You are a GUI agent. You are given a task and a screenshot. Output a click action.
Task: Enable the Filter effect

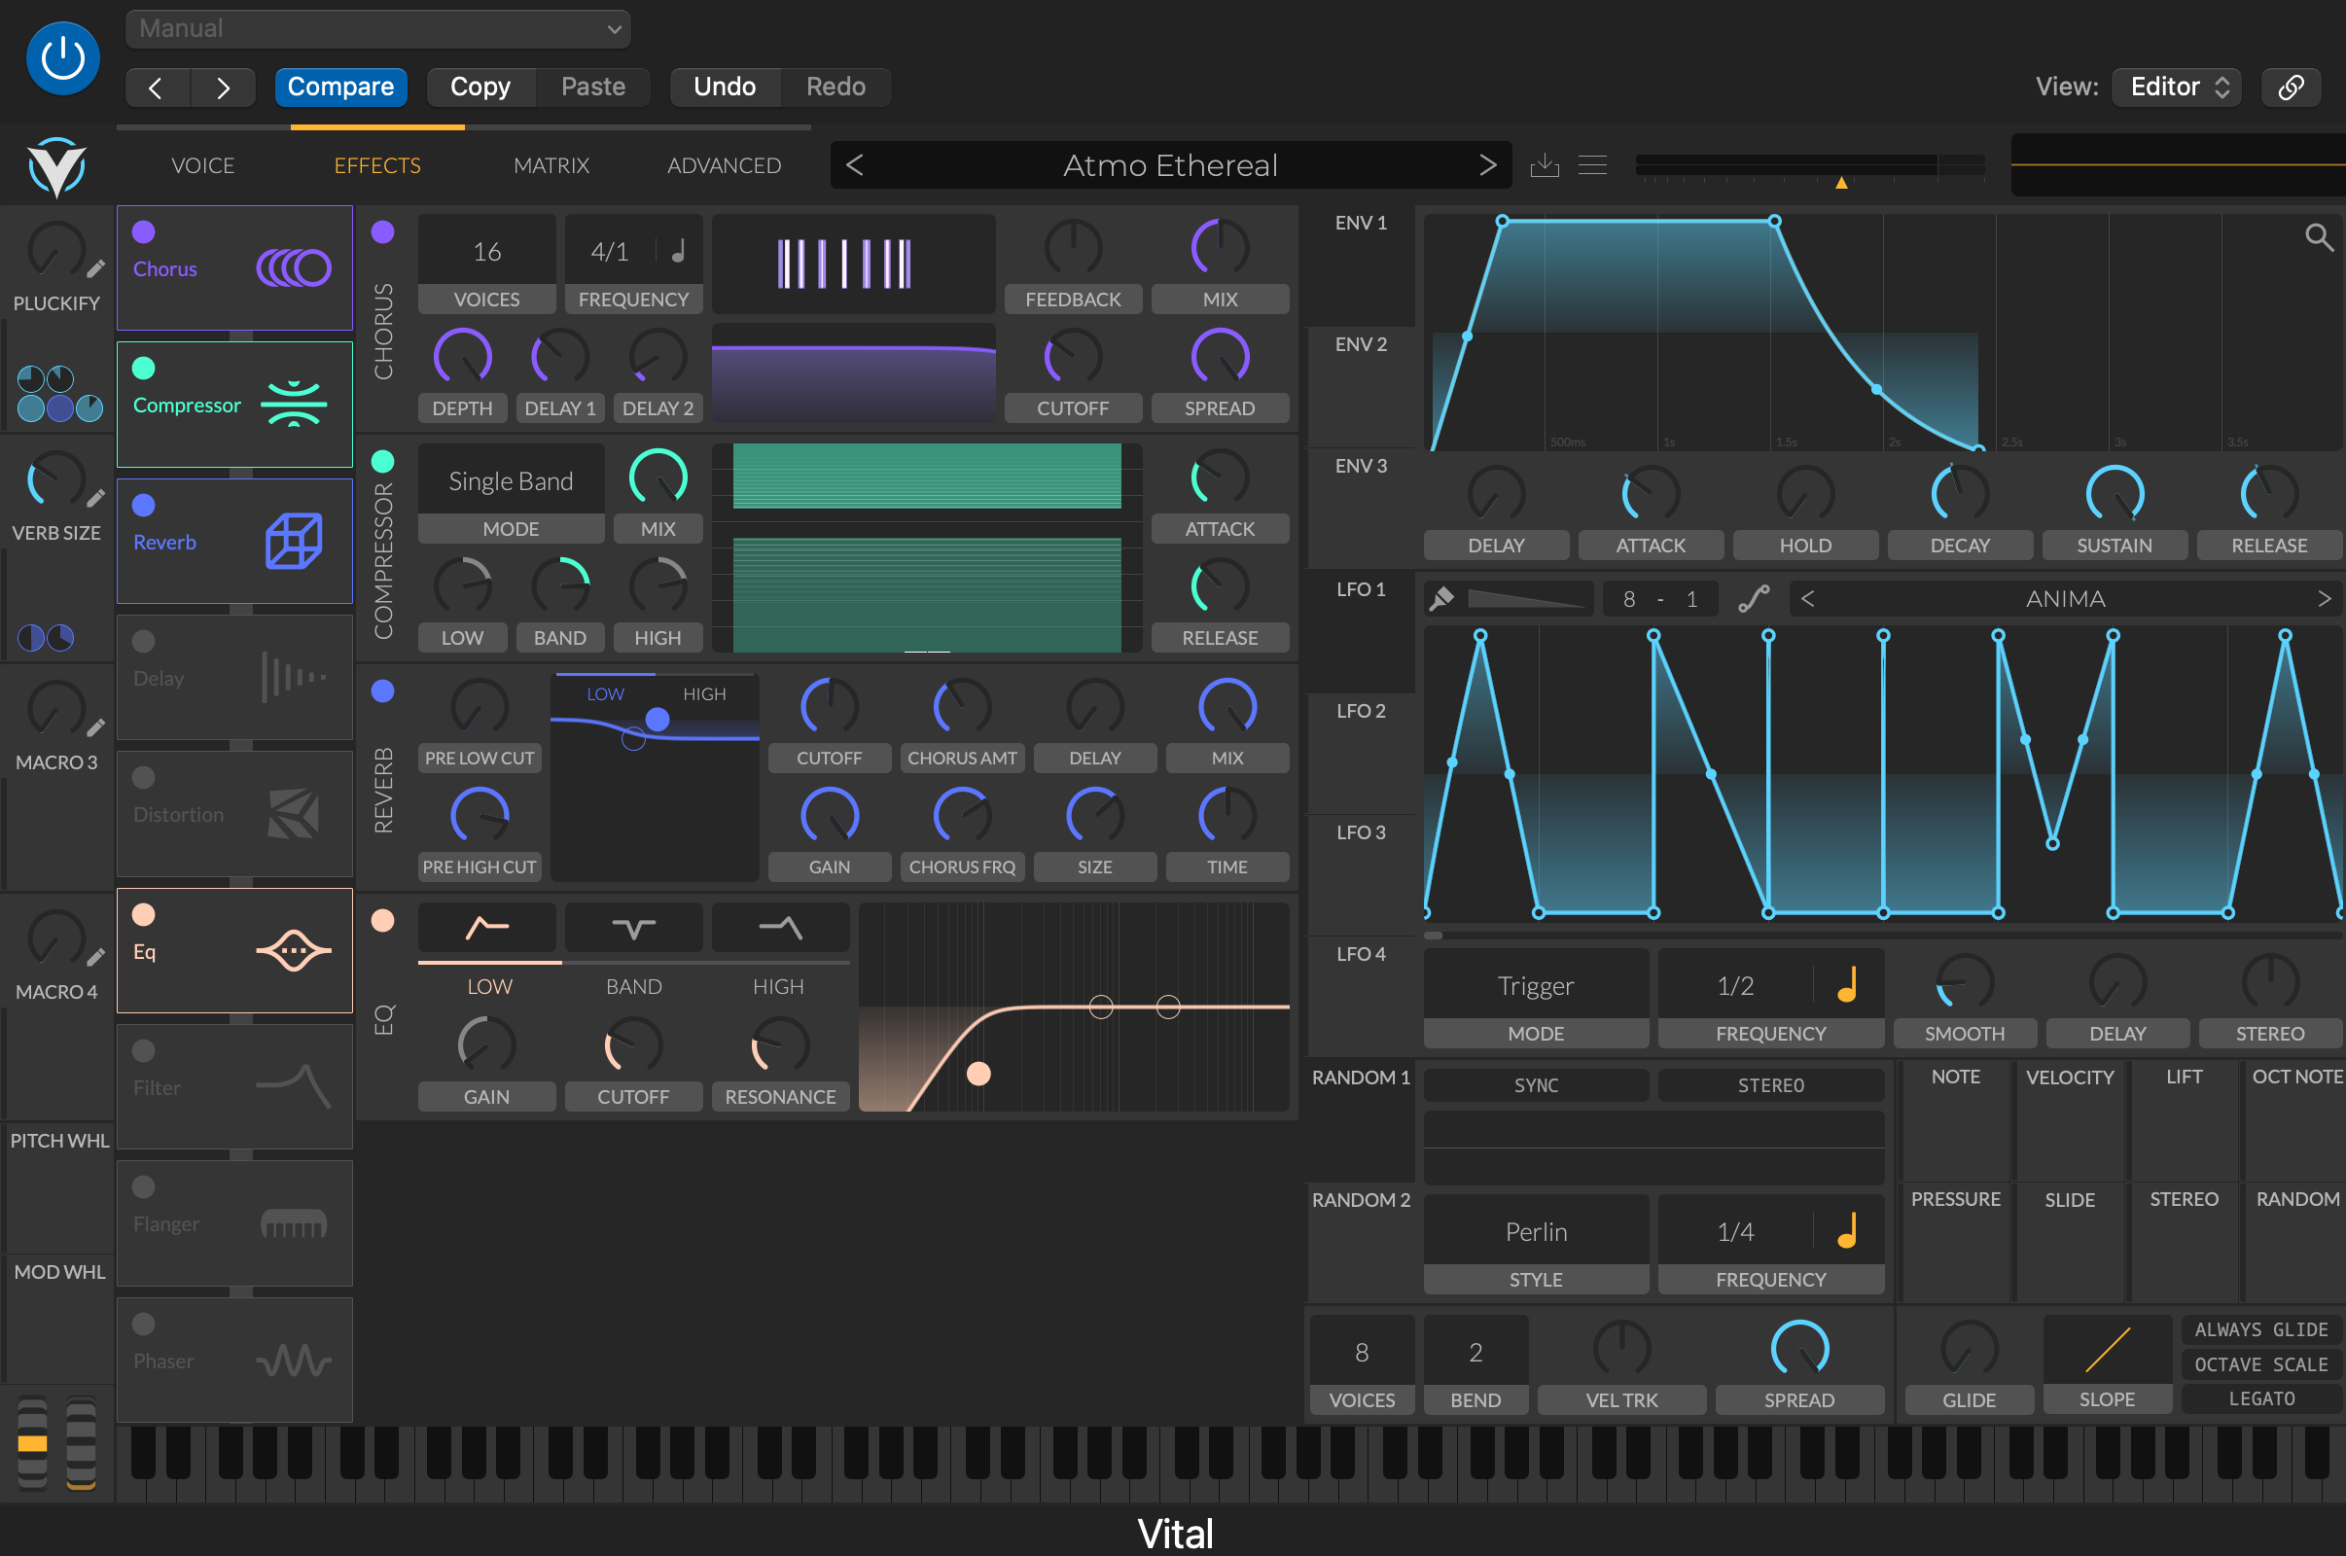144,1051
